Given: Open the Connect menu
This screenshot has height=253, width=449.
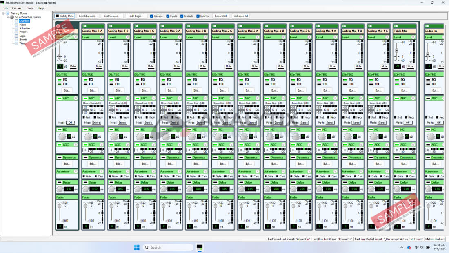Looking at the screenshot, I should [x=17, y=8].
